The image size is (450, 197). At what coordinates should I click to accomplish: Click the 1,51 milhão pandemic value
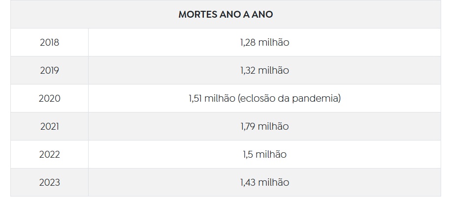tap(264, 98)
